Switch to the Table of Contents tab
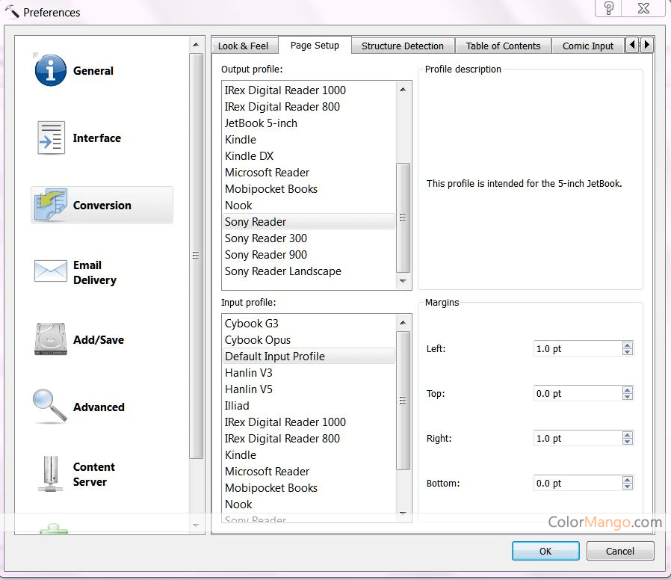The image size is (671, 580). (x=503, y=46)
